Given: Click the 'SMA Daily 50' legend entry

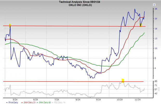Looking at the screenshot, I should [44, 102].
